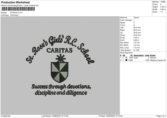
Task: Click the Width value 4.80 in
Action: 163,9
